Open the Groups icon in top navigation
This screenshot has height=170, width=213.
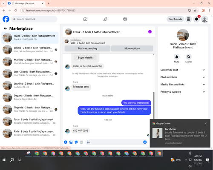(125, 19)
